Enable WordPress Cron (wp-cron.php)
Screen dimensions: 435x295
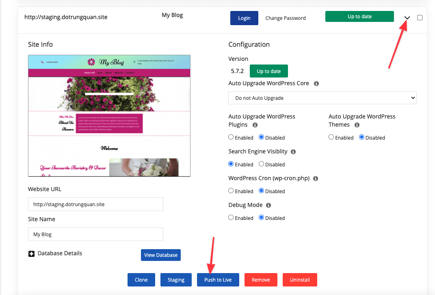(x=231, y=191)
